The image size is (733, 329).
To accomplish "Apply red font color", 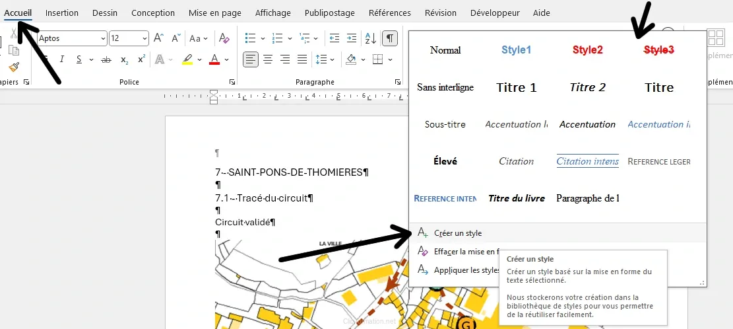I will pyautogui.click(x=214, y=59).
